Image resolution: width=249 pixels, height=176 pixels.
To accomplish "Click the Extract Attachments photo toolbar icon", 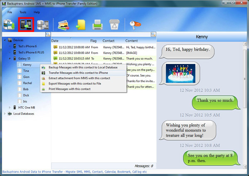I will 63,25.
